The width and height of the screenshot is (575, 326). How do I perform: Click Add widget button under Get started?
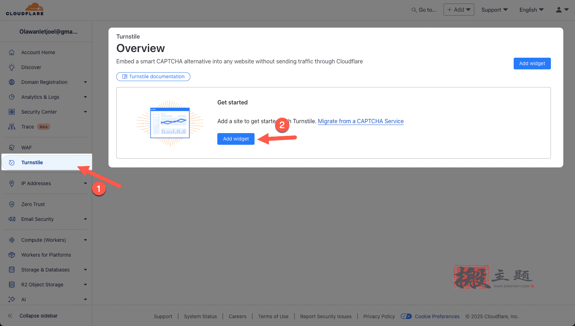click(236, 139)
